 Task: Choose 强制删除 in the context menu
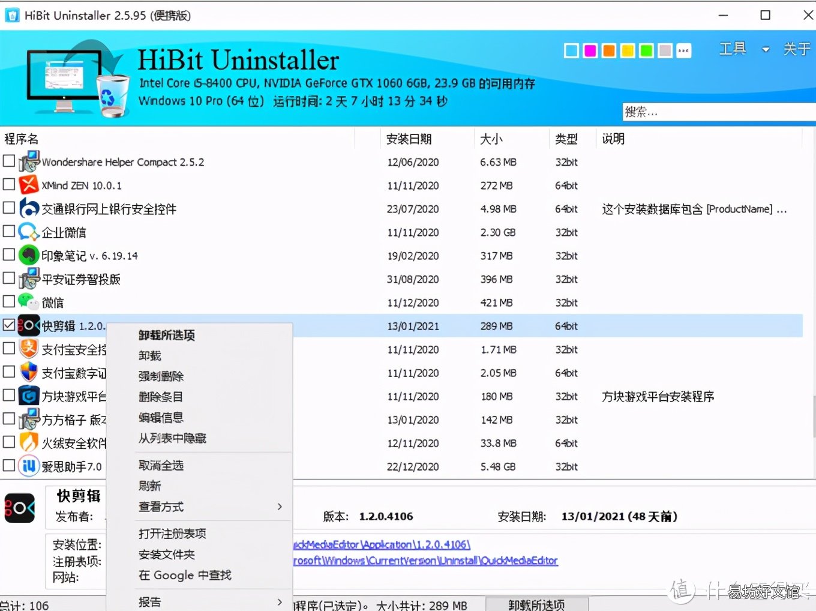161,376
